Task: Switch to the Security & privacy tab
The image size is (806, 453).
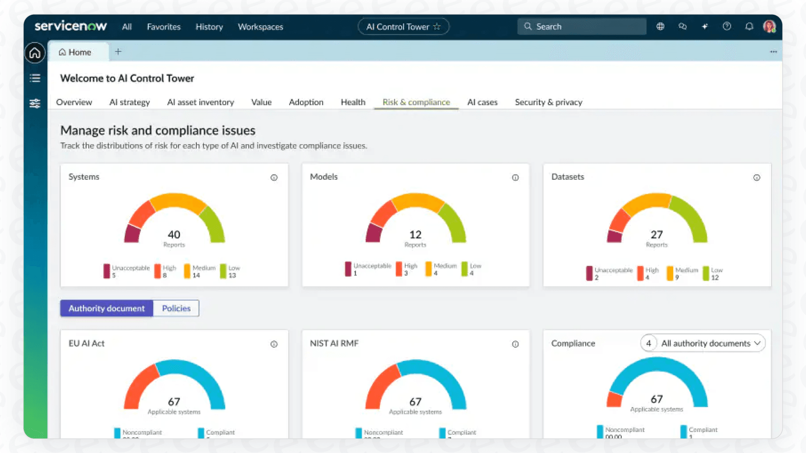Action: pyautogui.click(x=548, y=102)
